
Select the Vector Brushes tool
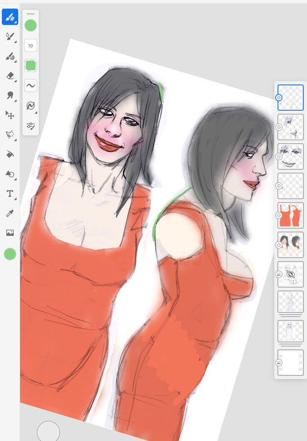tap(10, 56)
